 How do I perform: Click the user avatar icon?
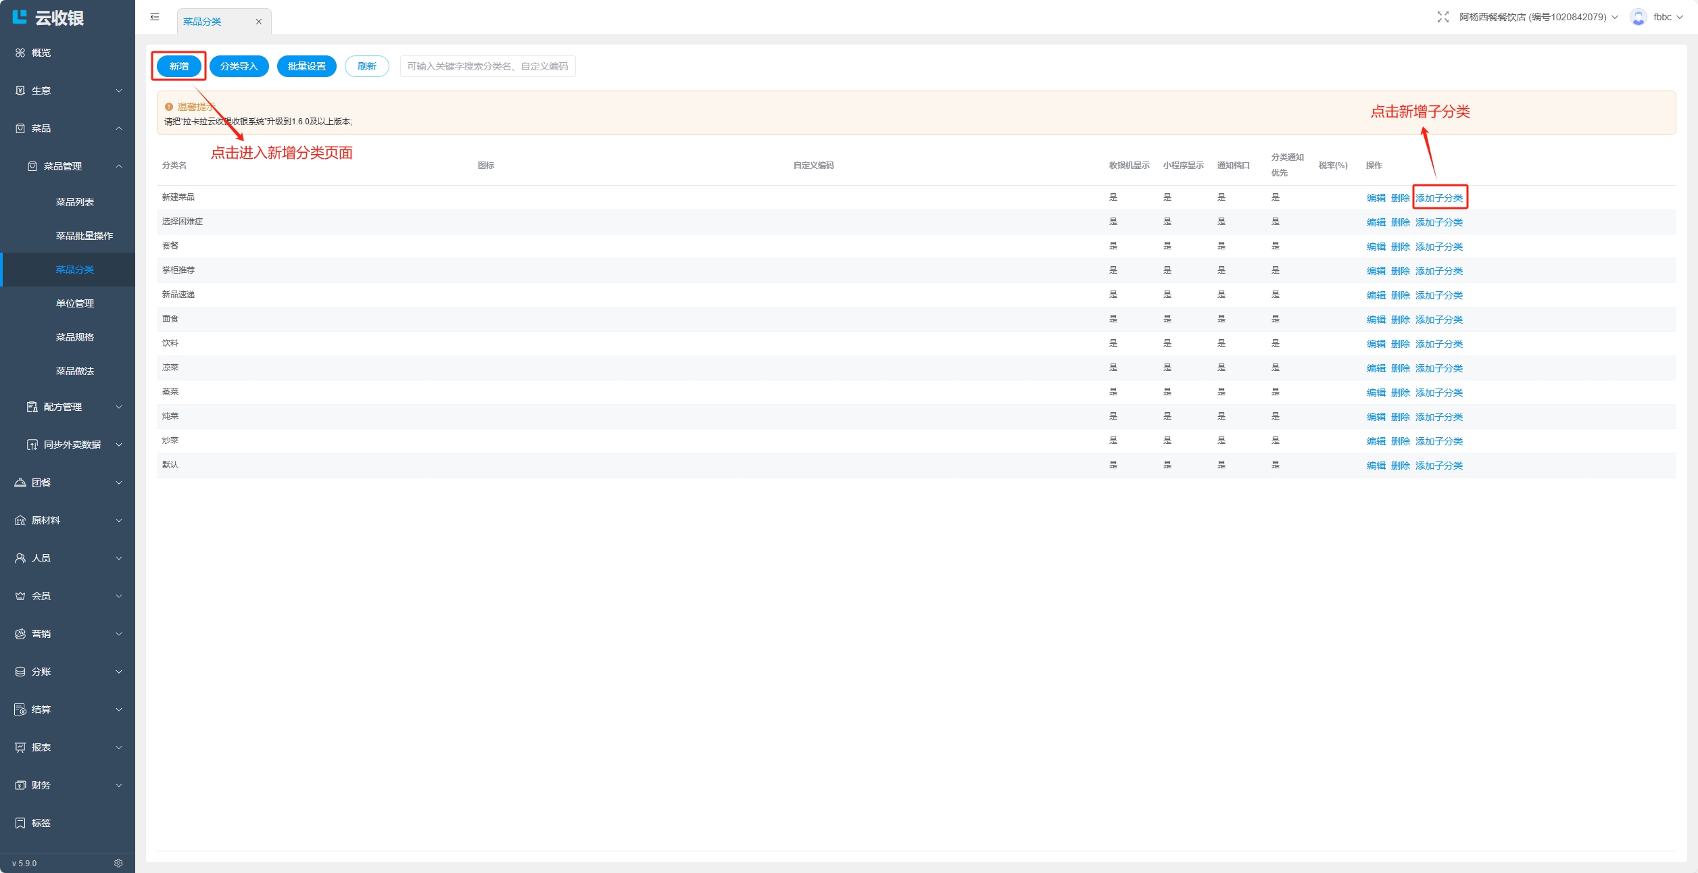[1638, 17]
